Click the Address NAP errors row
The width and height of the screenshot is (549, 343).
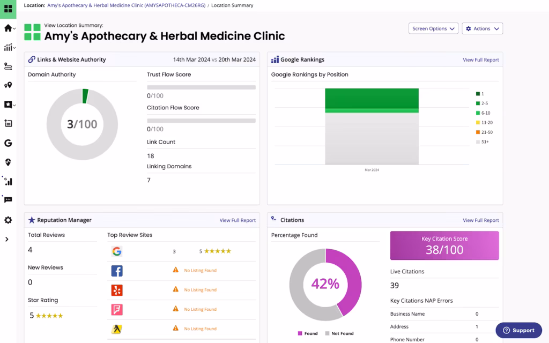coord(444,326)
